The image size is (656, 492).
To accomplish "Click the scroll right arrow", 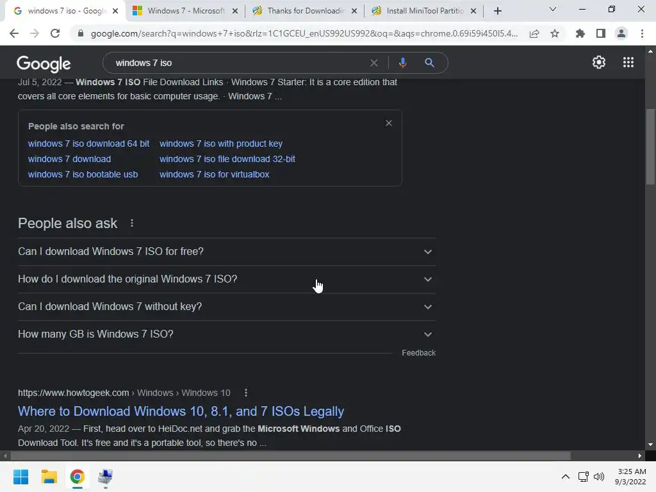I will (640, 455).
